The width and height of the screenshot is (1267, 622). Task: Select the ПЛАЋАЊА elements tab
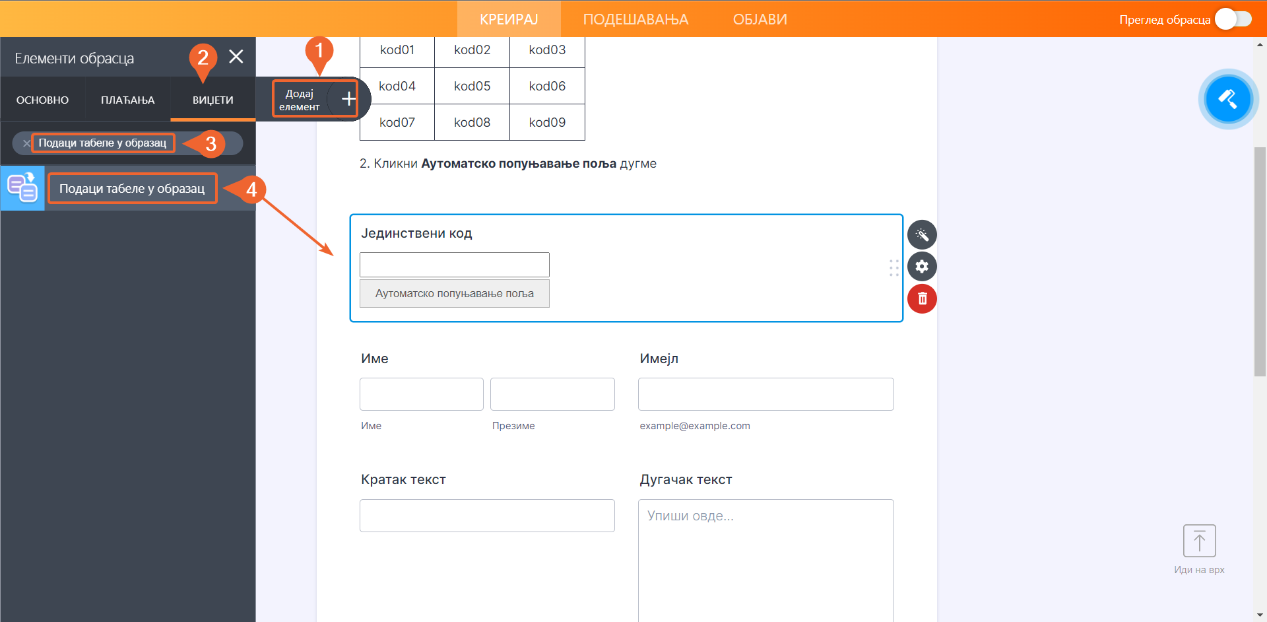click(x=127, y=100)
